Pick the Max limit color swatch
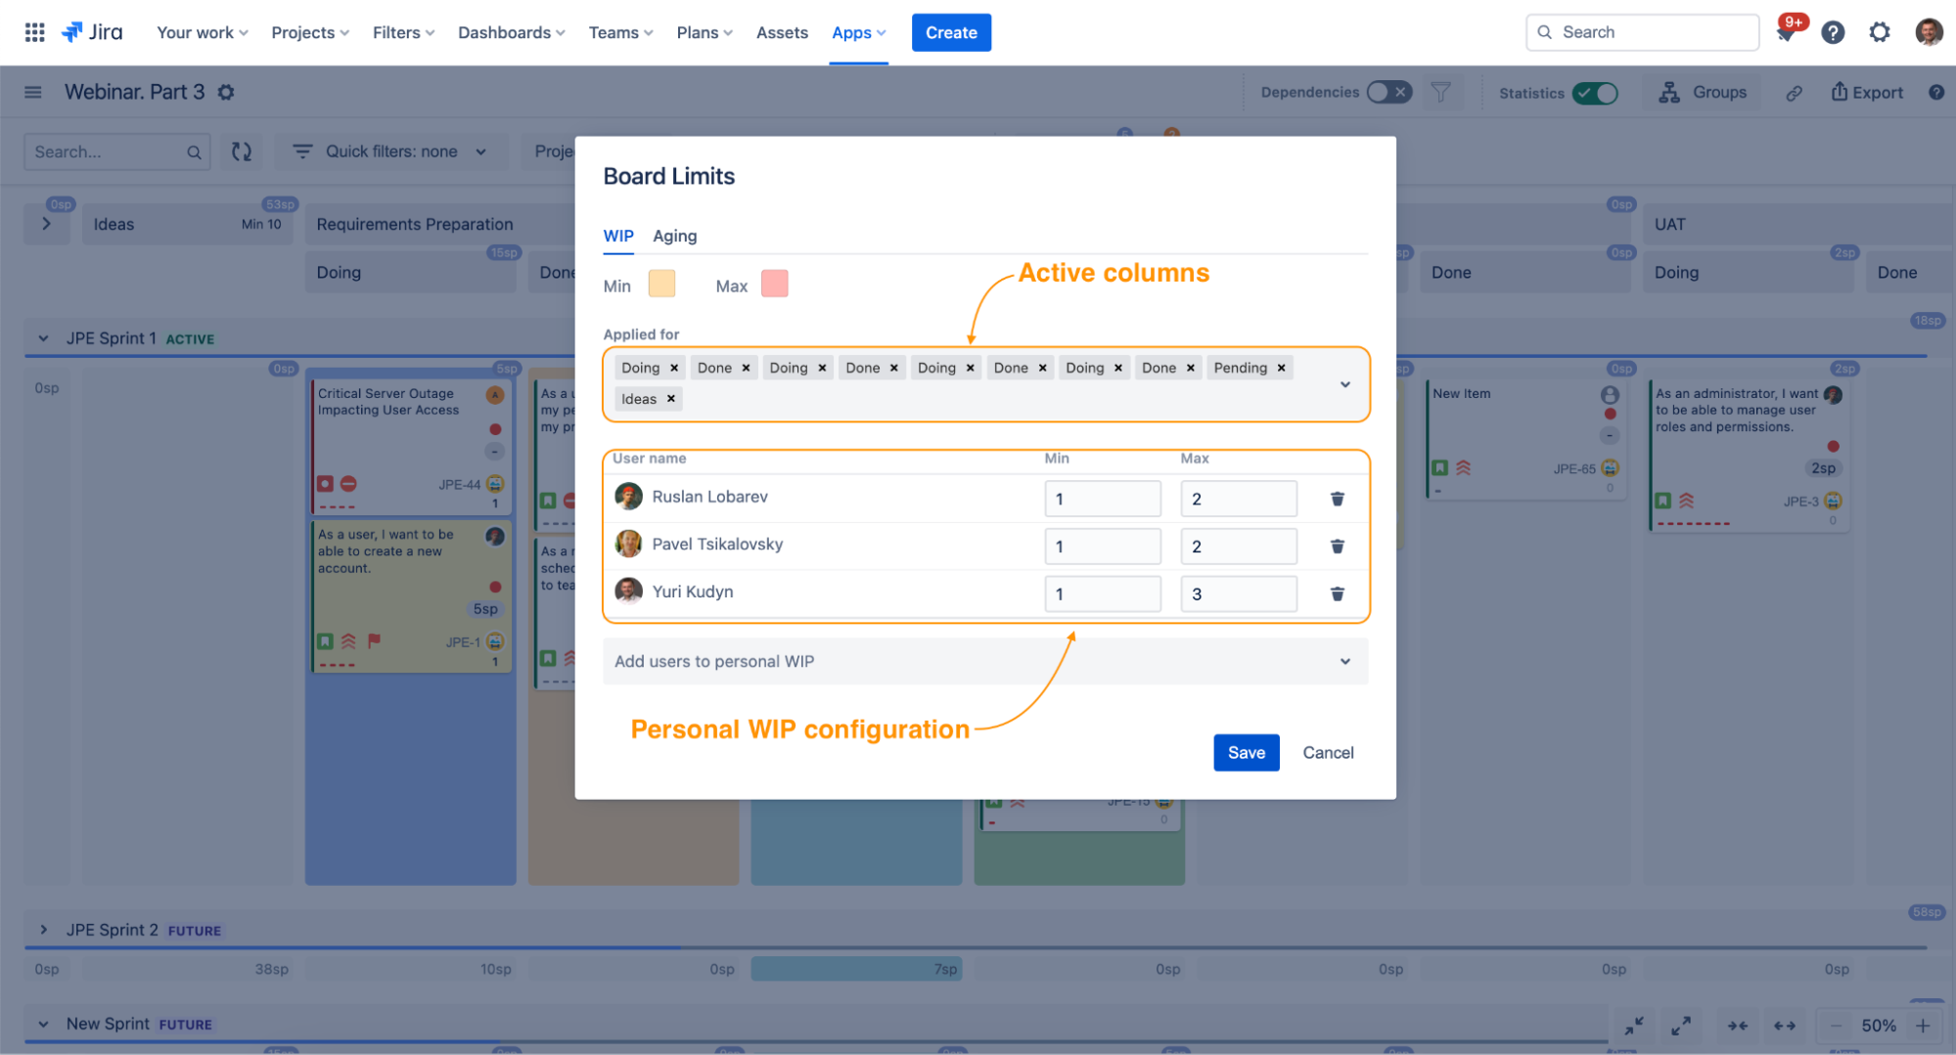This screenshot has height=1055, width=1956. pos(774,285)
